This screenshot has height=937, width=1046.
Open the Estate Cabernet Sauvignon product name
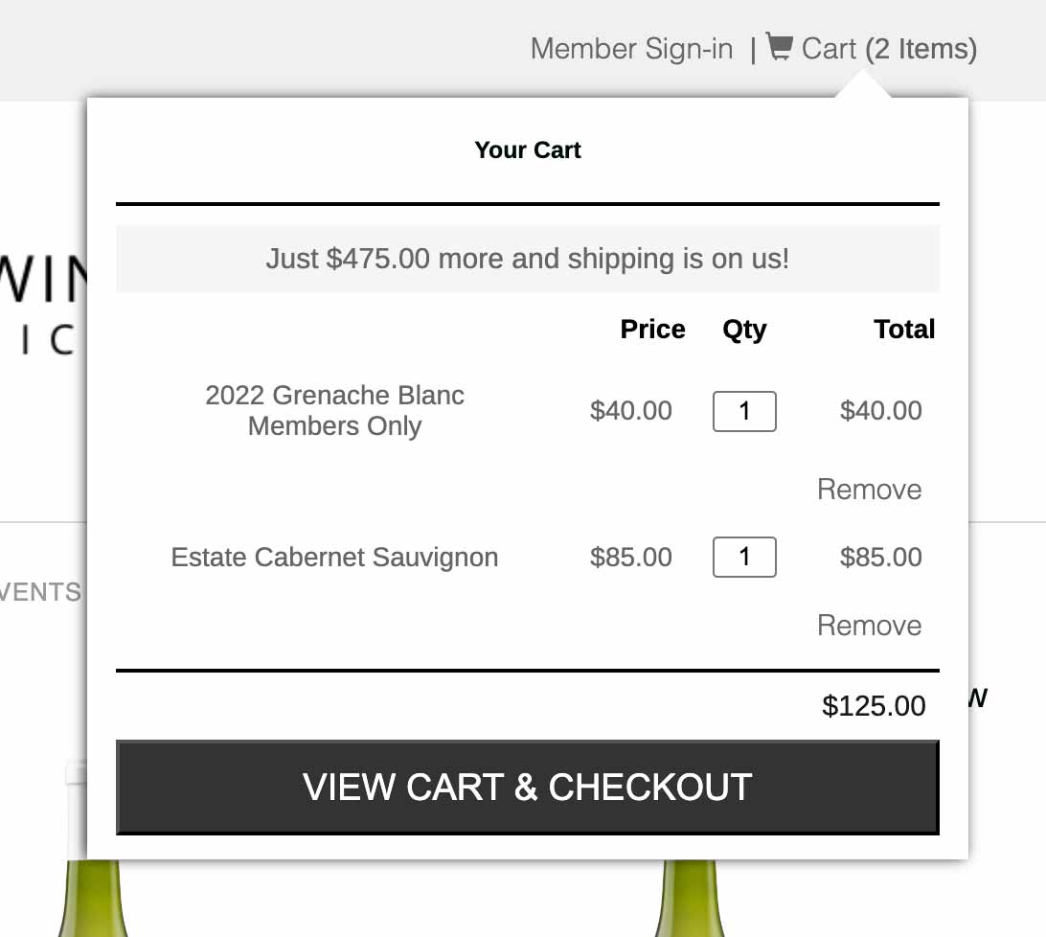tap(334, 558)
